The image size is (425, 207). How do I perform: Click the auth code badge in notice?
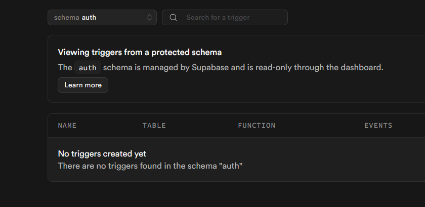pos(88,68)
